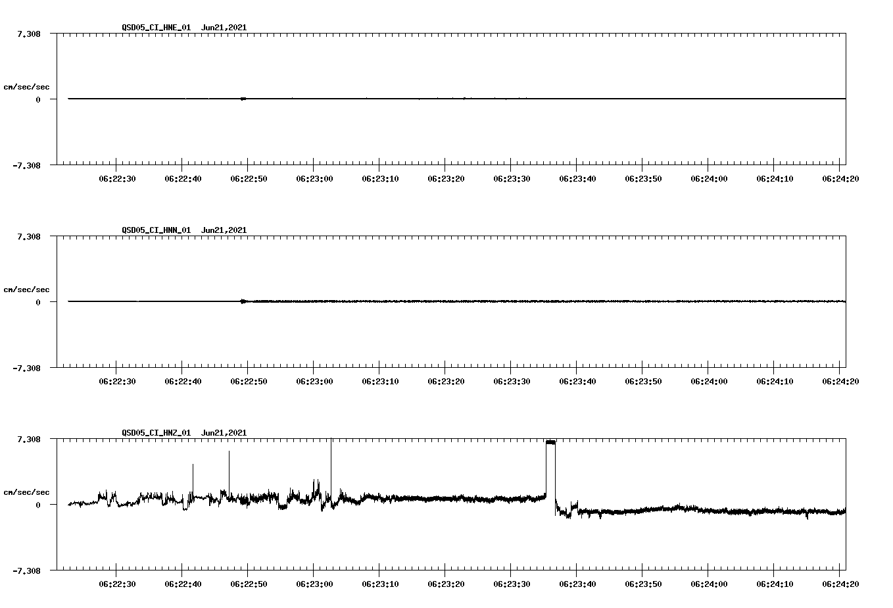Image resolution: width=893 pixels, height=608 pixels.
Task: Click the -7.308 lower limit on HNN plot
Action: tap(26, 368)
